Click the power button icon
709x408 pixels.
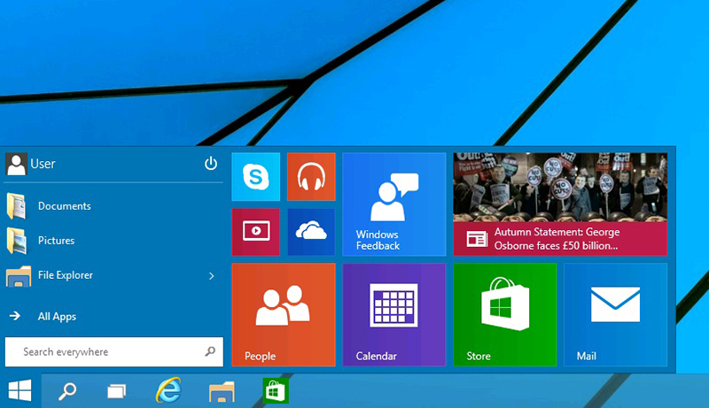coord(211,164)
